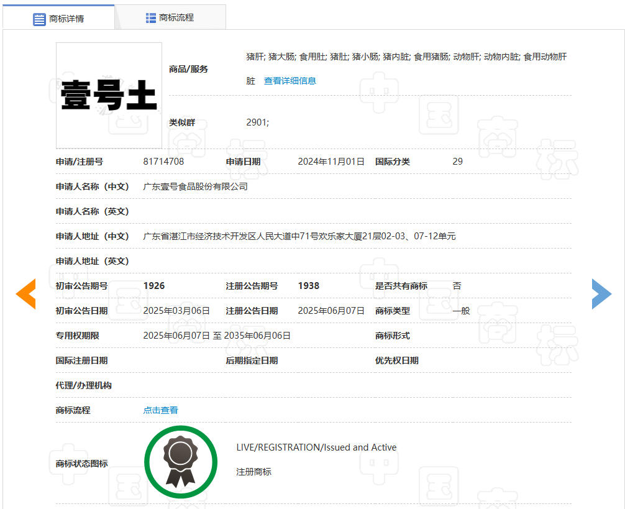Click the grid icon beside 商标流程
The height and width of the screenshot is (509, 625).
coord(151,18)
